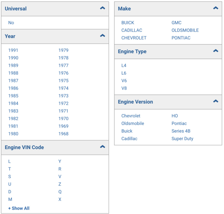Select year 1968 filter
Screen dimensions: 224x214
point(64,134)
